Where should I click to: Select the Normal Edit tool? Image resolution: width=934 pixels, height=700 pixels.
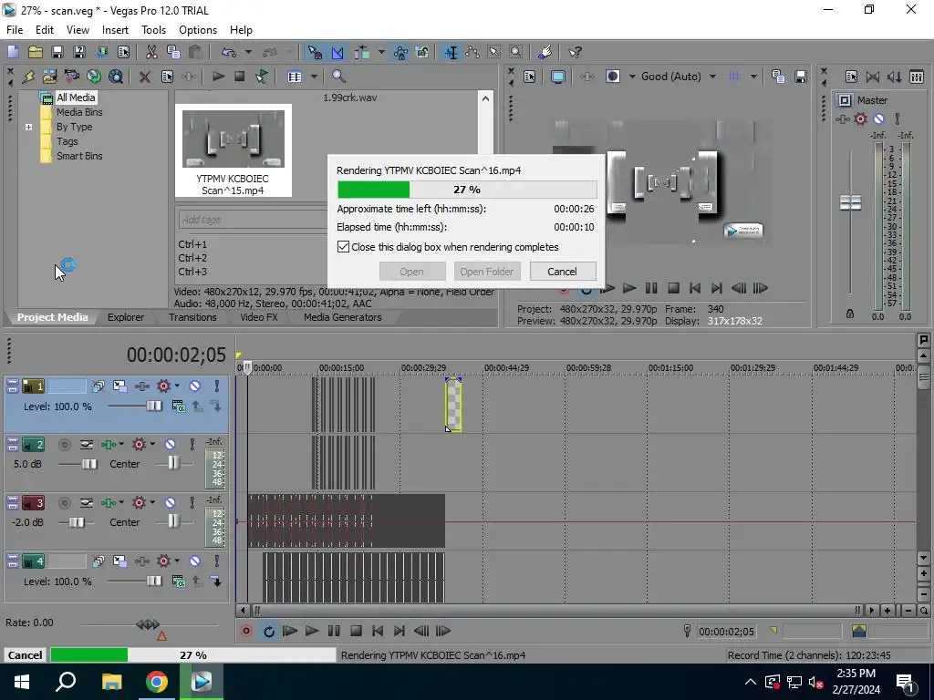[x=451, y=52]
